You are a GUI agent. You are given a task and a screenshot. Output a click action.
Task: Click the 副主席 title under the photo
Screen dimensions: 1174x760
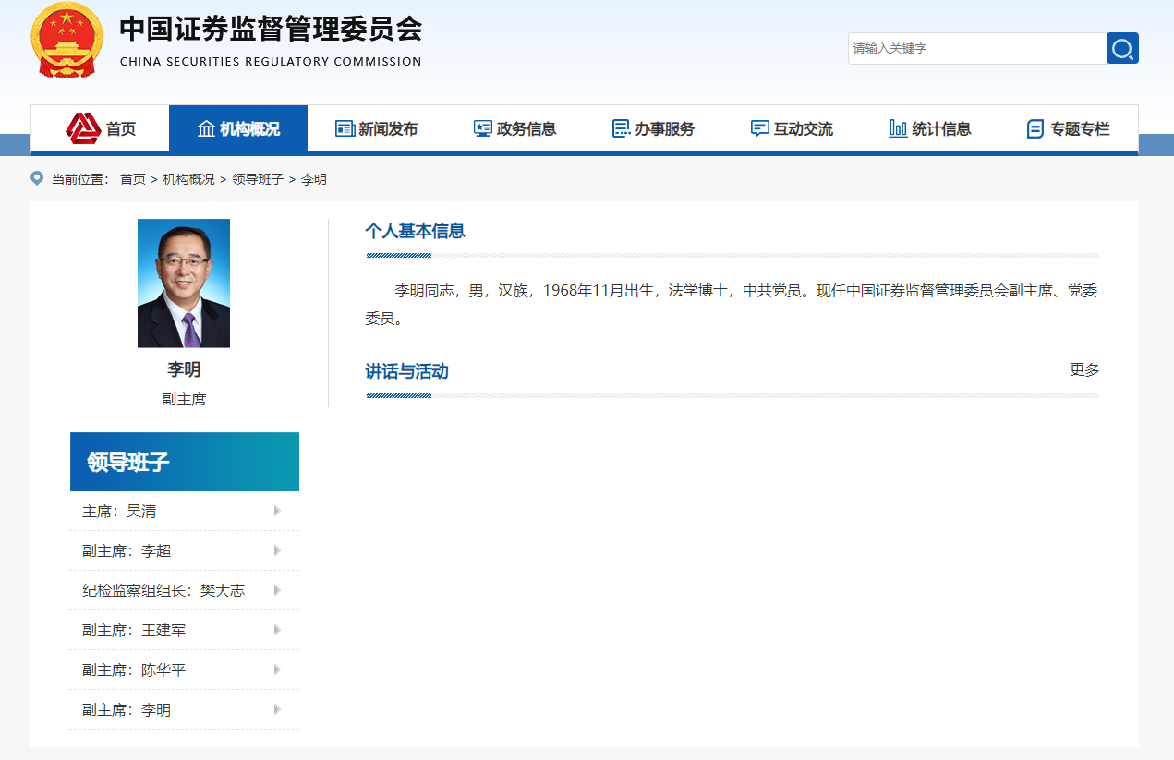coord(184,400)
